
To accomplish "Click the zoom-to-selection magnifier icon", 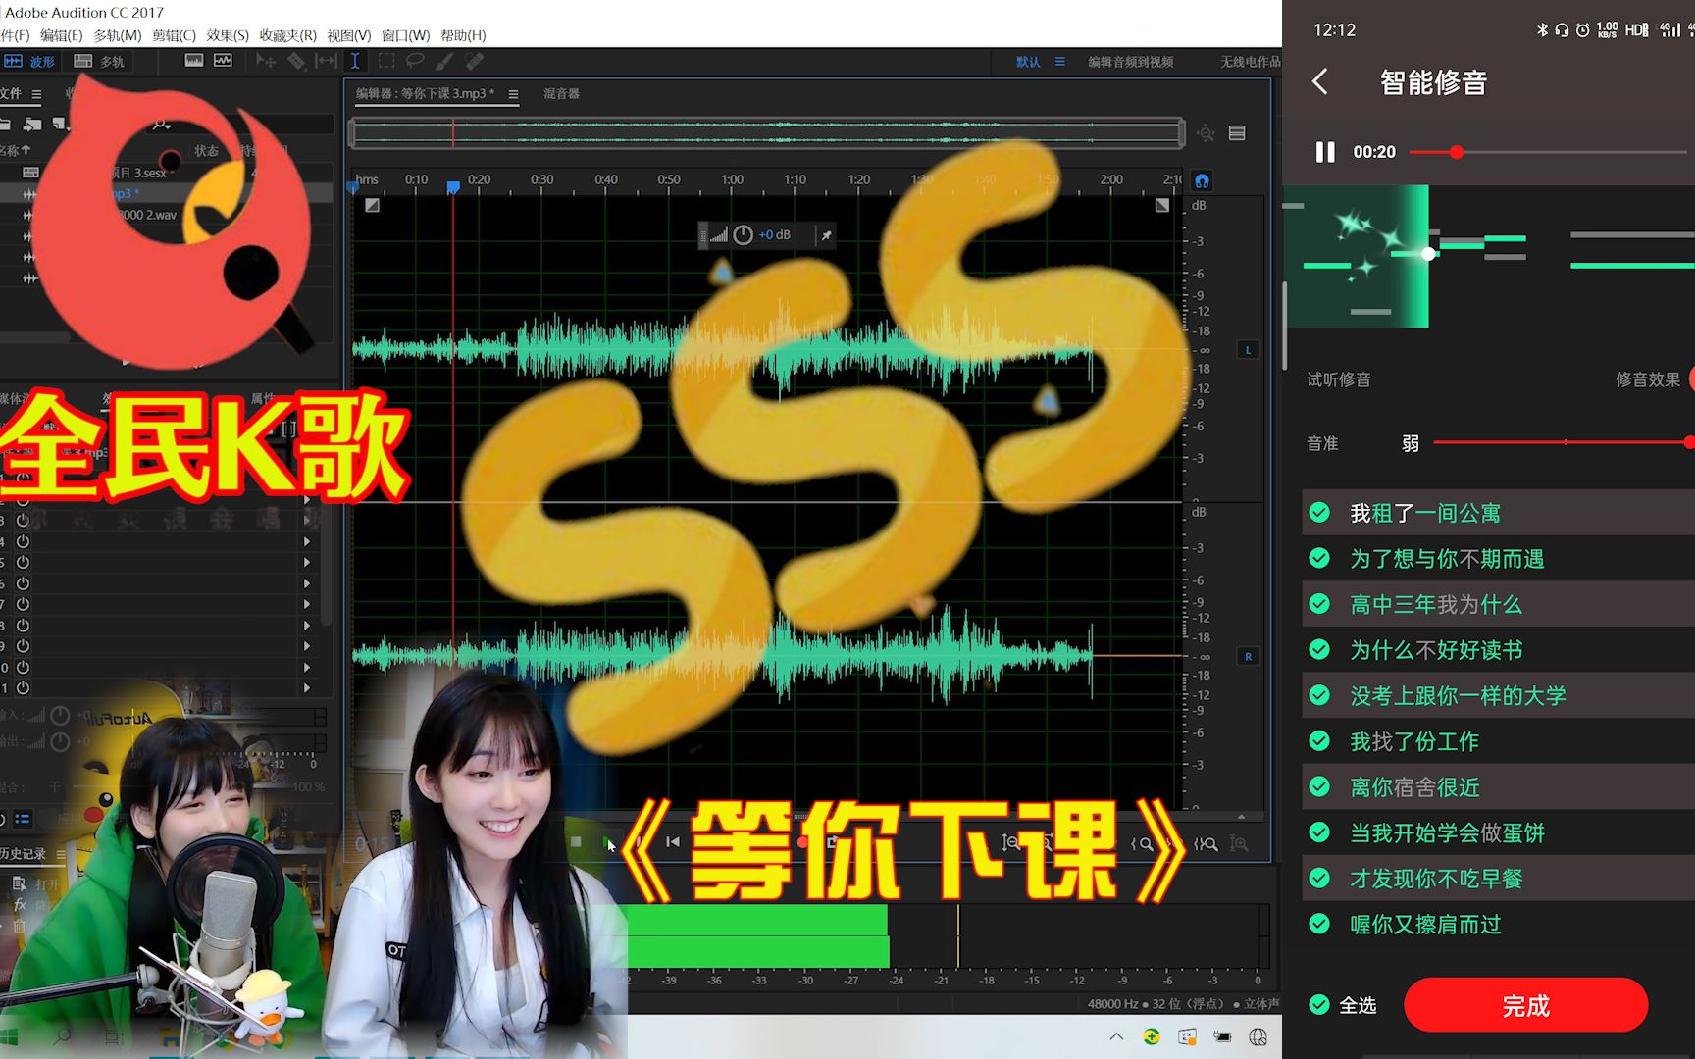I will point(1206,843).
